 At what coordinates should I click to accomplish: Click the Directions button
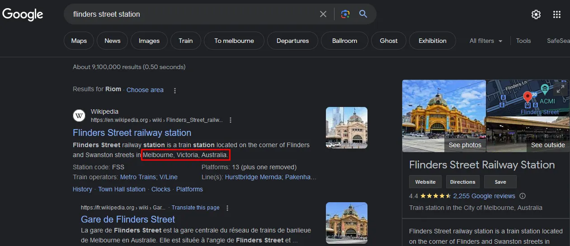click(462, 182)
